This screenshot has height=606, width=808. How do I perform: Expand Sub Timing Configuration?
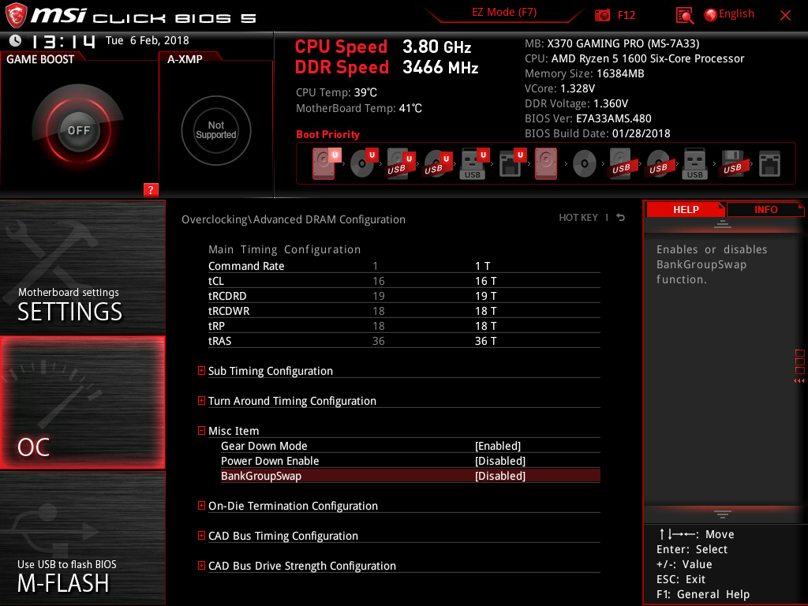click(x=201, y=371)
